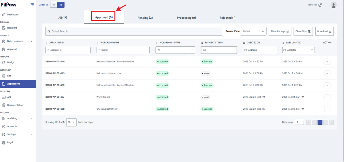This screenshot has height=162, width=344.
Task: Switch to version v2
Action: pos(60,5)
